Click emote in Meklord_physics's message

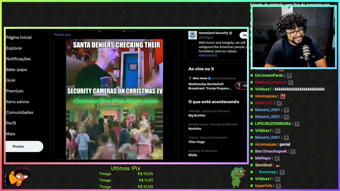(x=291, y=82)
